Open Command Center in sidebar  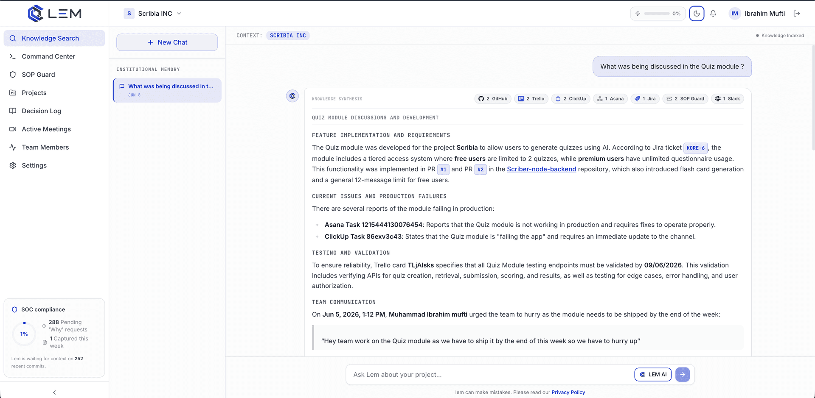54,56
